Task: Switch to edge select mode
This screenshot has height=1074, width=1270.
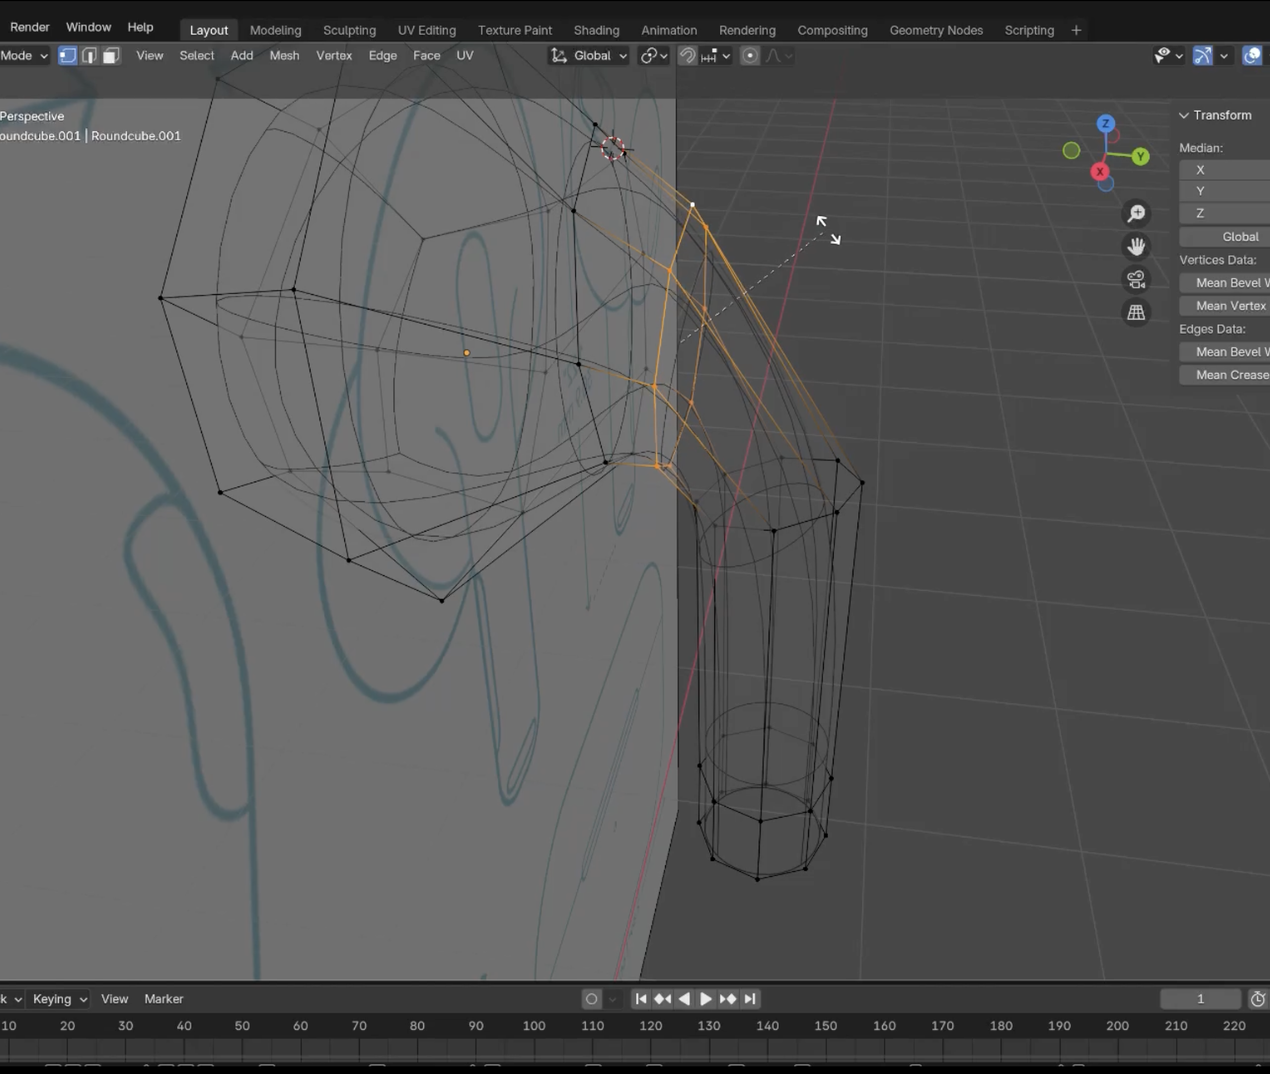Action: pos(89,56)
